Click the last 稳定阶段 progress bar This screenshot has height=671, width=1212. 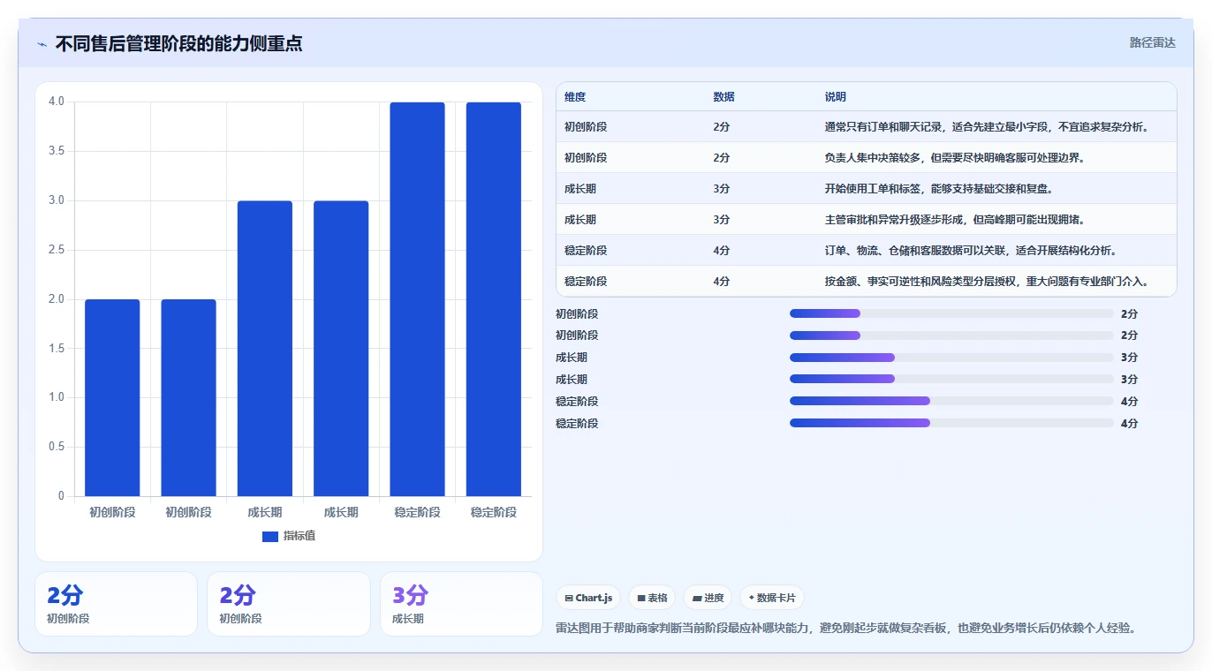point(951,423)
